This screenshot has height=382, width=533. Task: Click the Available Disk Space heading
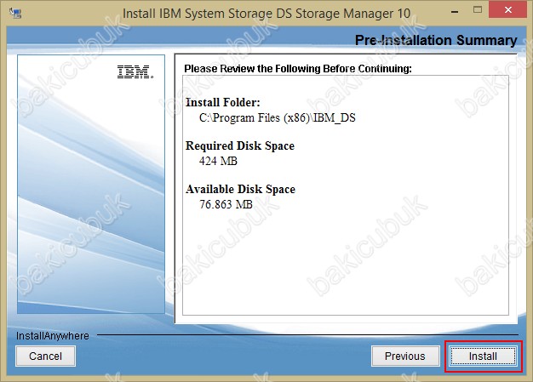click(x=240, y=189)
